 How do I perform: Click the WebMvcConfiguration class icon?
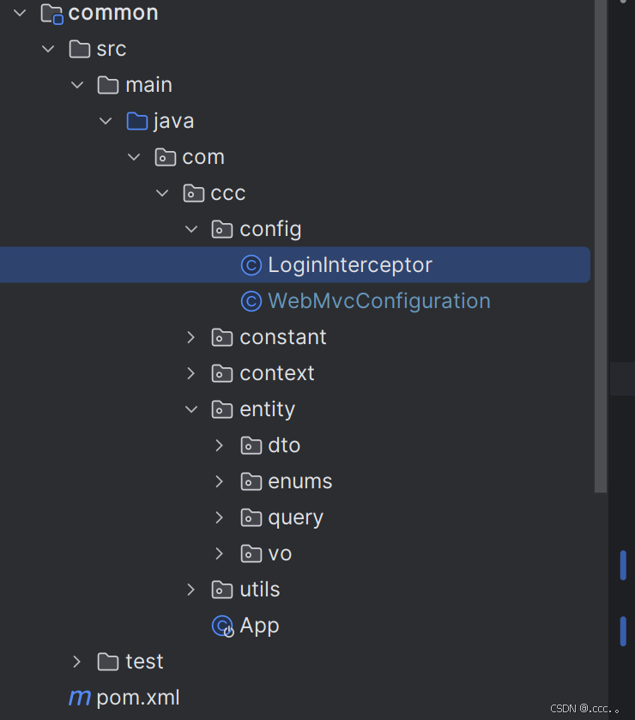tap(251, 301)
